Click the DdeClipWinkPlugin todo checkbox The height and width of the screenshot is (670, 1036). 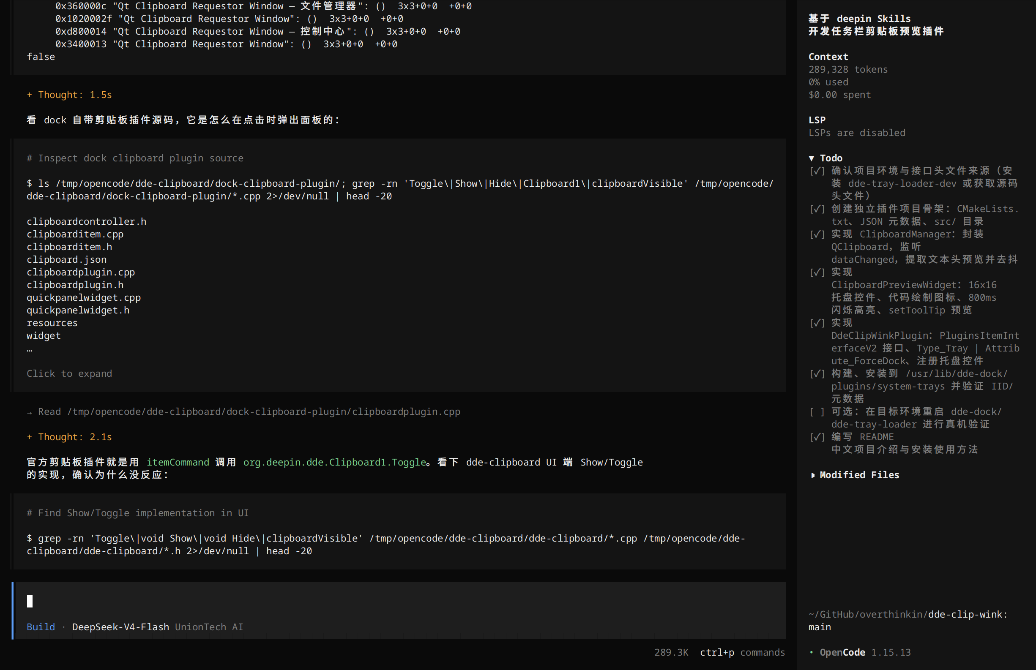[817, 323]
